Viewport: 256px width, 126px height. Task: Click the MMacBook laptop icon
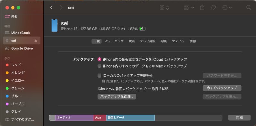[7, 33]
